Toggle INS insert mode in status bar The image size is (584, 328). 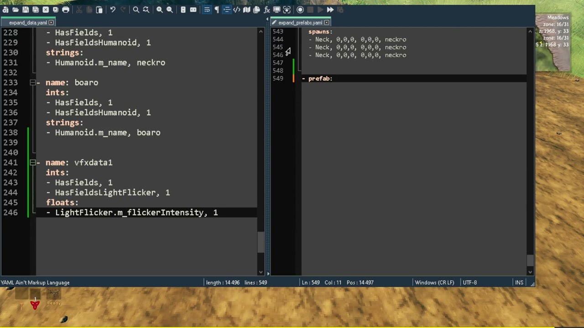(x=519, y=282)
